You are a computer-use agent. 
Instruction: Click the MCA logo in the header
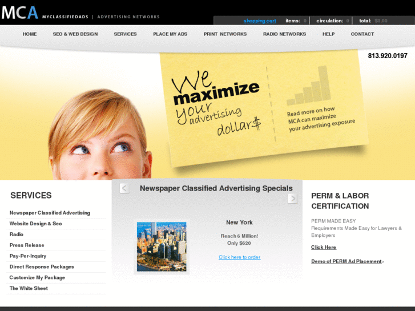click(x=20, y=13)
